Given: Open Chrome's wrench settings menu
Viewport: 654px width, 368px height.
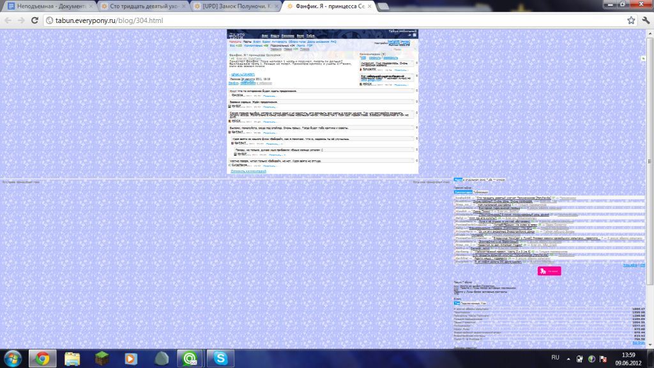Looking at the screenshot, I should [646, 20].
